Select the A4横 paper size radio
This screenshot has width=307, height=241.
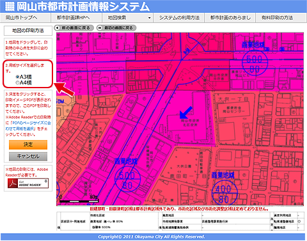pyautogui.click(x=17, y=82)
